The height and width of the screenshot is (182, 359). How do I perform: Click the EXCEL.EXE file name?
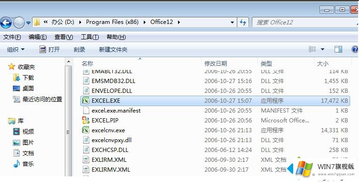(106, 100)
